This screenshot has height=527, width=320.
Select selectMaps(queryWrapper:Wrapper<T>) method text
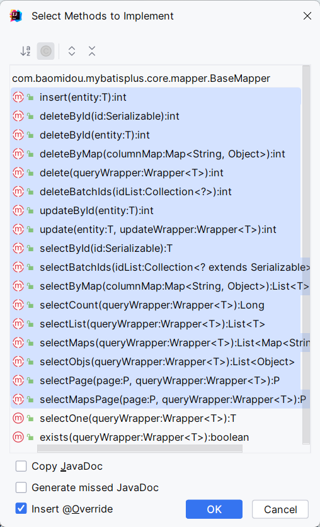(x=174, y=343)
